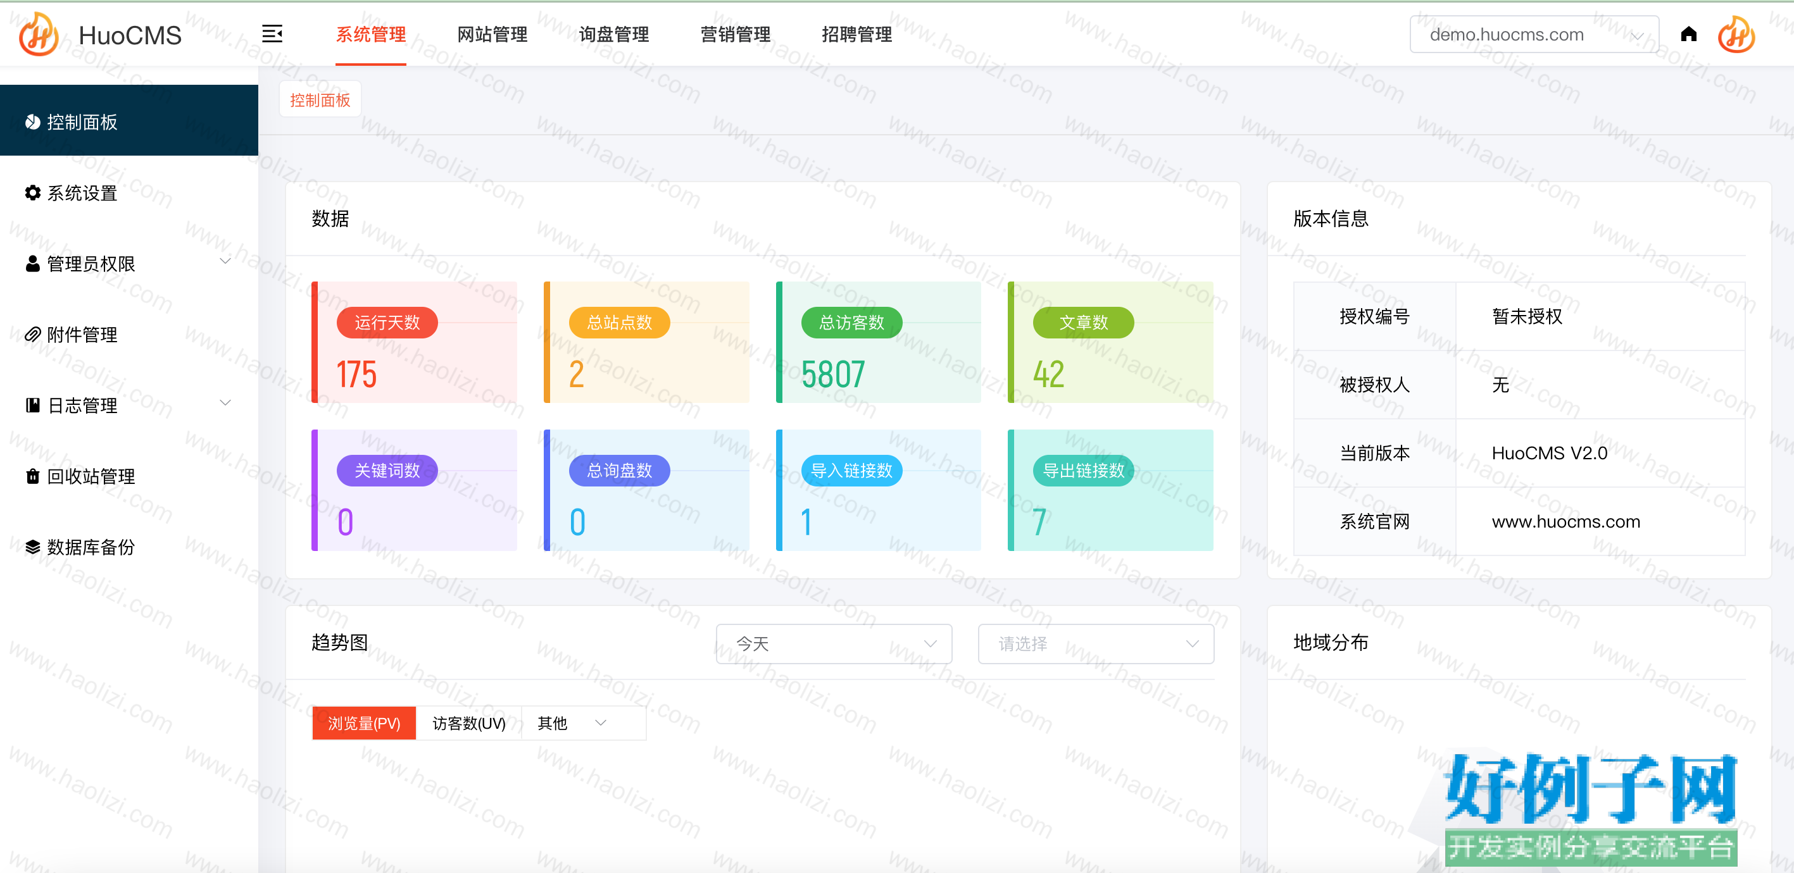
Task: Expand the 日志管理 submenu chevron
Action: 225,403
